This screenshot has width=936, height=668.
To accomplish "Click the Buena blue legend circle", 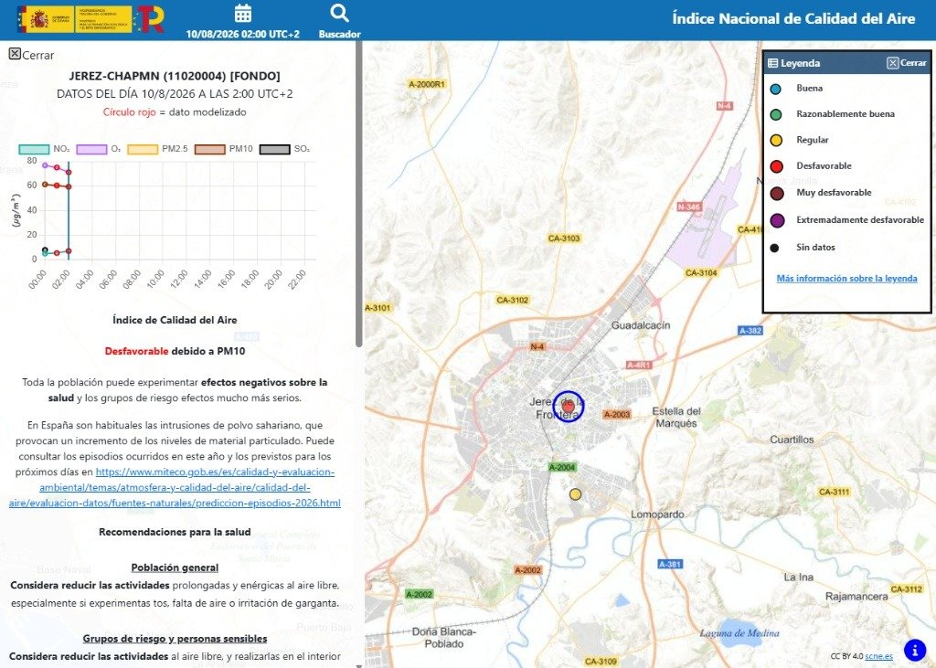I will pos(775,89).
